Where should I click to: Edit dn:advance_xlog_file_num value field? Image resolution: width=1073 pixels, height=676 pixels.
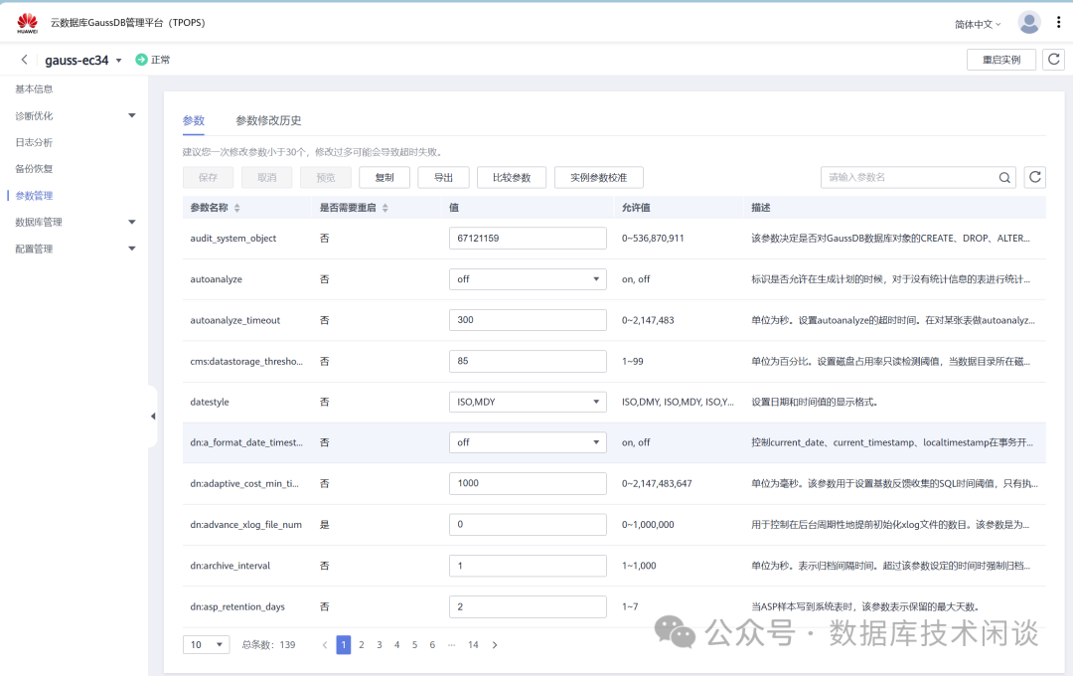pyautogui.click(x=528, y=524)
